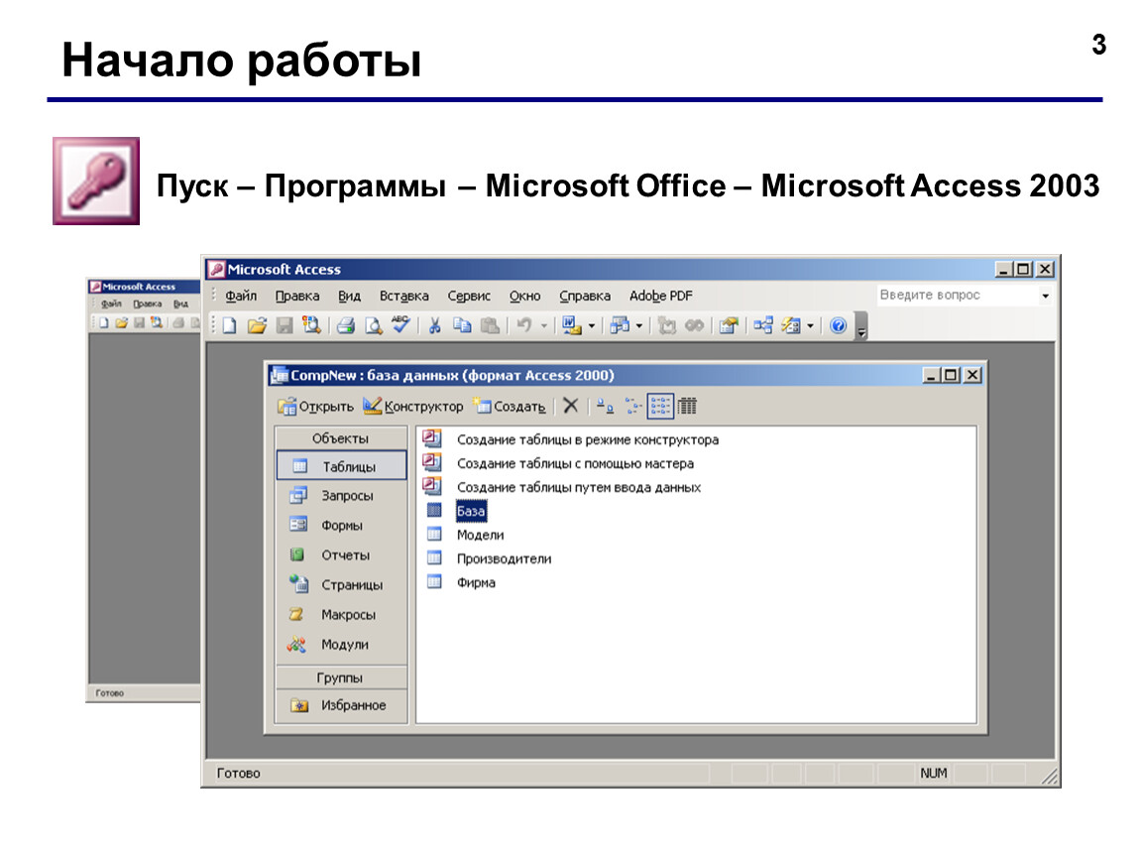Click the Microsoft Script Editor icon

click(x=694, y=326)
